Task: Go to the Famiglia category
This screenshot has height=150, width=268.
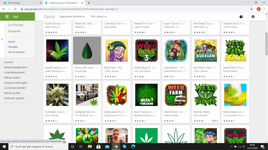Action: [x=13, y=47]
